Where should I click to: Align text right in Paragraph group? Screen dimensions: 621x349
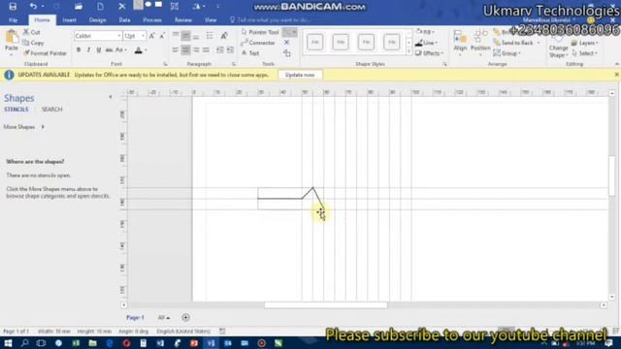(x=196, y=49)
